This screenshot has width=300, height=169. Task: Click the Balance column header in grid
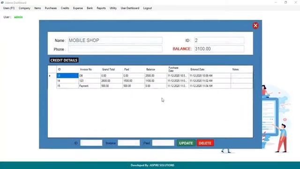coord(156,69)
